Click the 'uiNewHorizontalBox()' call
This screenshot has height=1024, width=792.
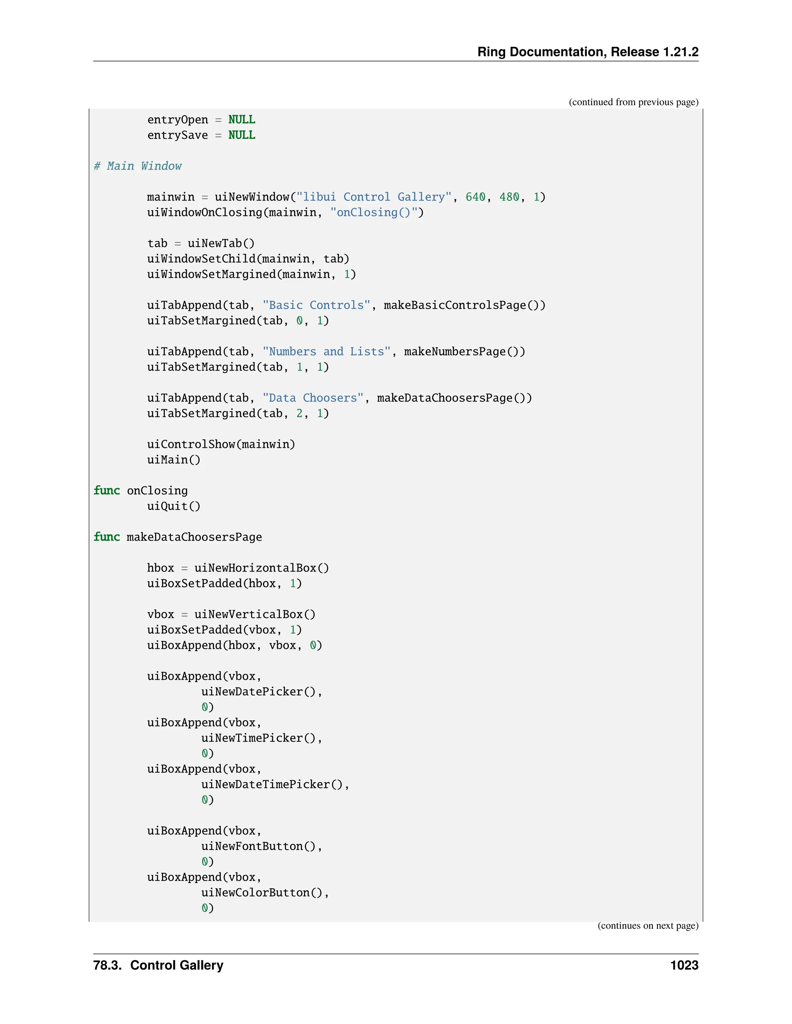tap(262, 568)
